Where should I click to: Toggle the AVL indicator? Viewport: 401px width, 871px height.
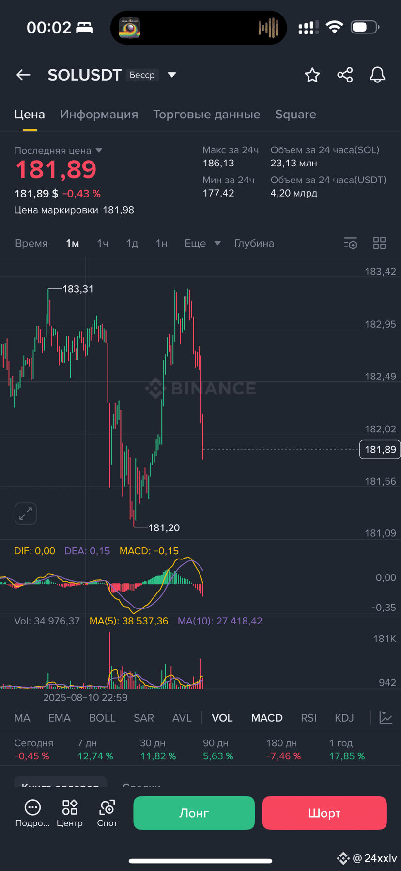point(182,718)
